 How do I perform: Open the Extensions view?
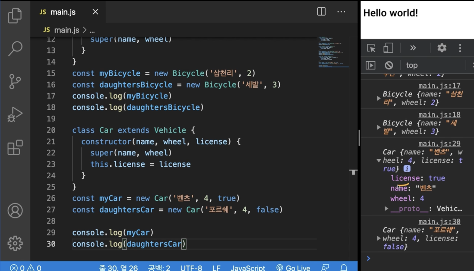(x=15, y=147)
